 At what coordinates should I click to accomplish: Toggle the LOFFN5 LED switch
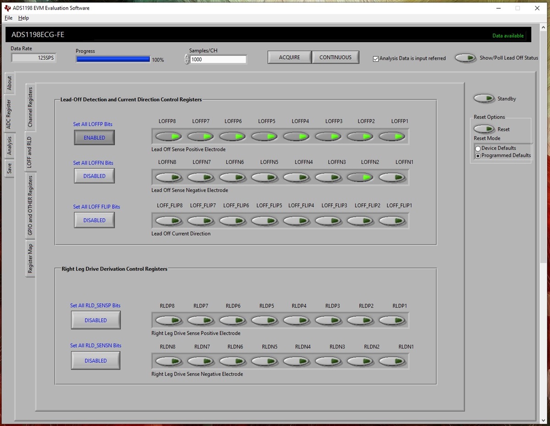[x=264, y=177]
